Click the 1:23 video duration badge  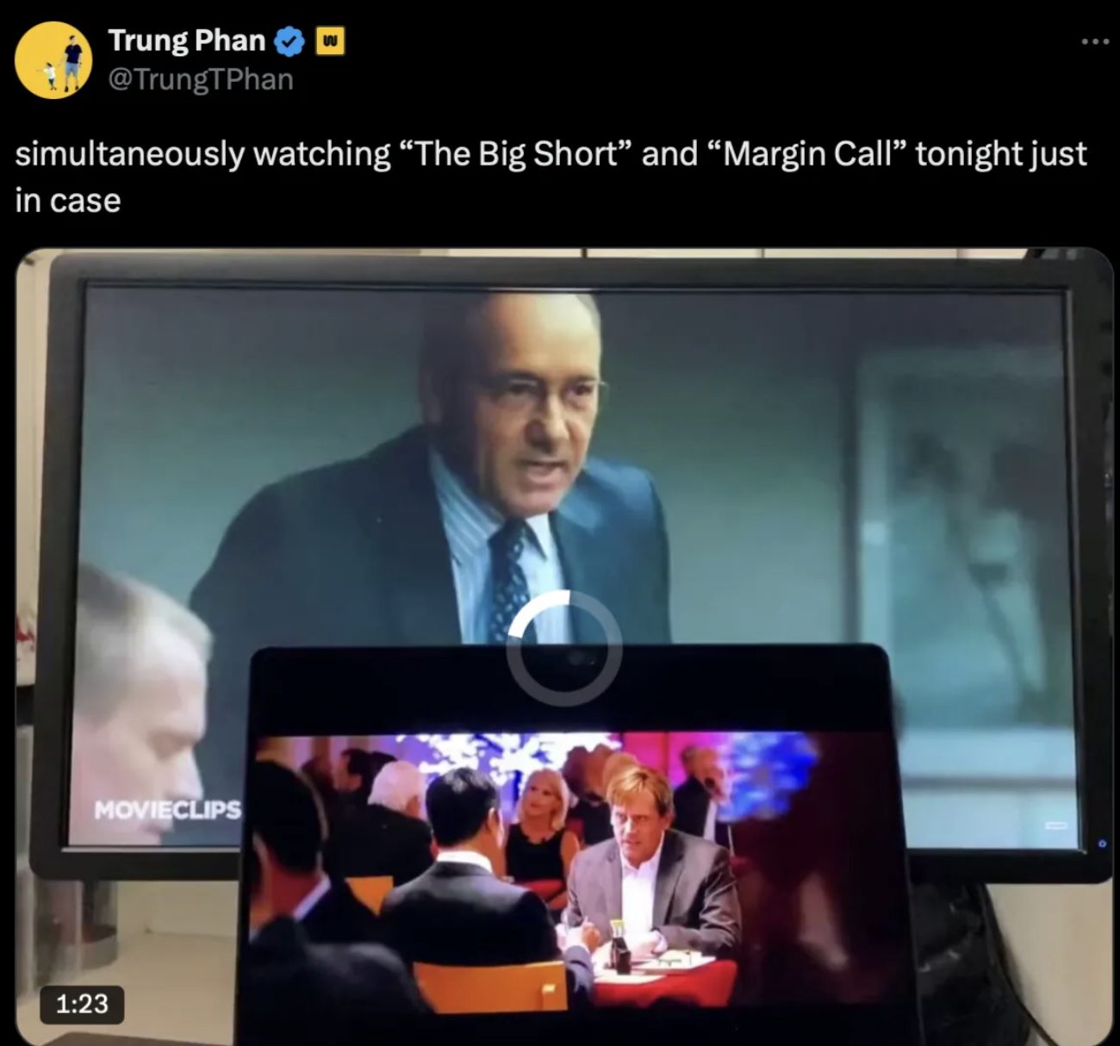click(x=83, y=1004)
